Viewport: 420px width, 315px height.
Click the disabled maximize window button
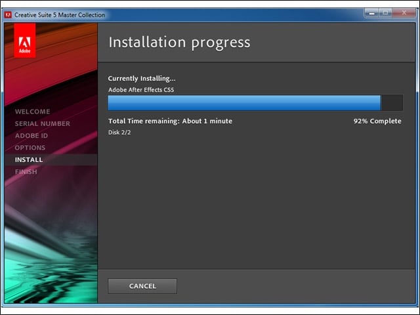pyautogui.click(x=385, y=13)
